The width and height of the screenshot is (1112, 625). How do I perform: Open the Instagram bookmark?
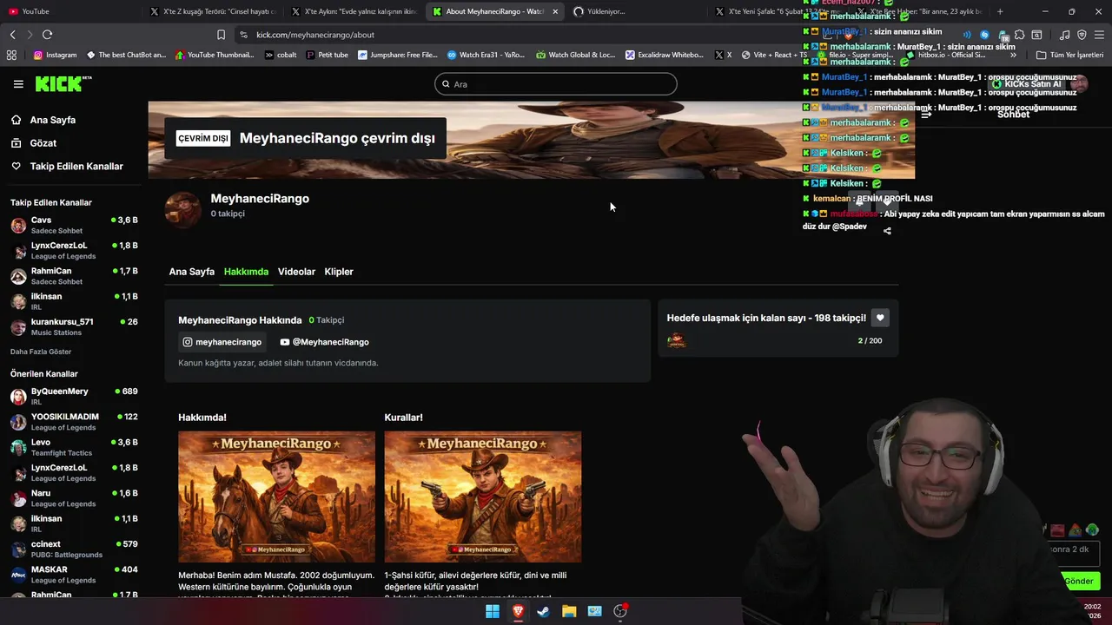pos(55,55)
